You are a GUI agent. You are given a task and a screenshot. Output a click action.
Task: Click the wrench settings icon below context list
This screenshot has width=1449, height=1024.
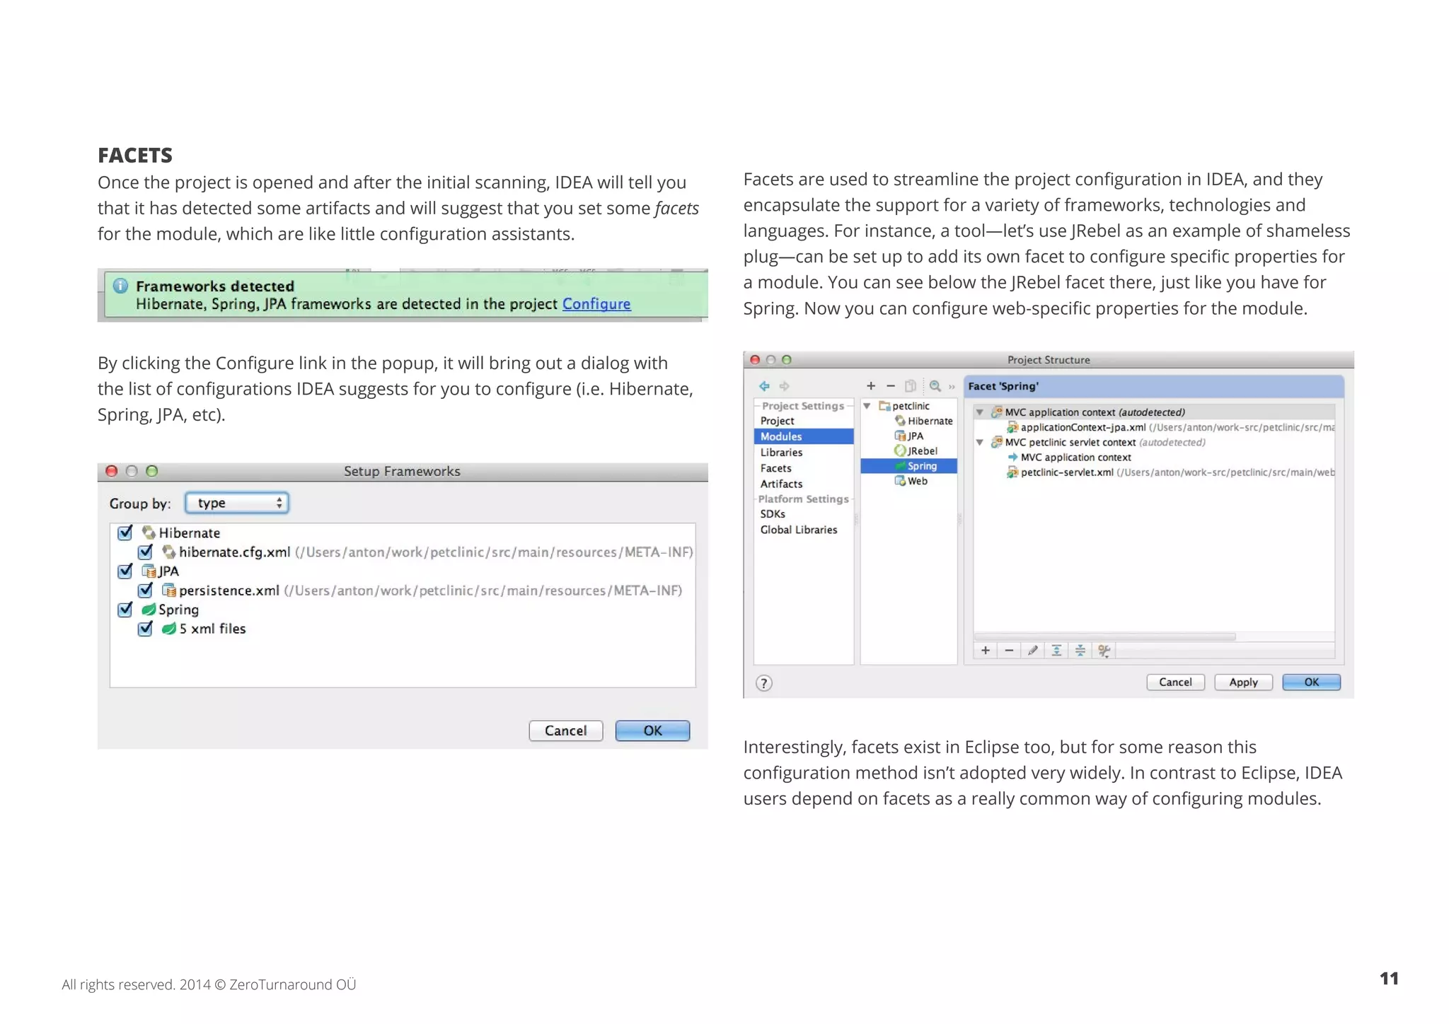coord(1104,651)
